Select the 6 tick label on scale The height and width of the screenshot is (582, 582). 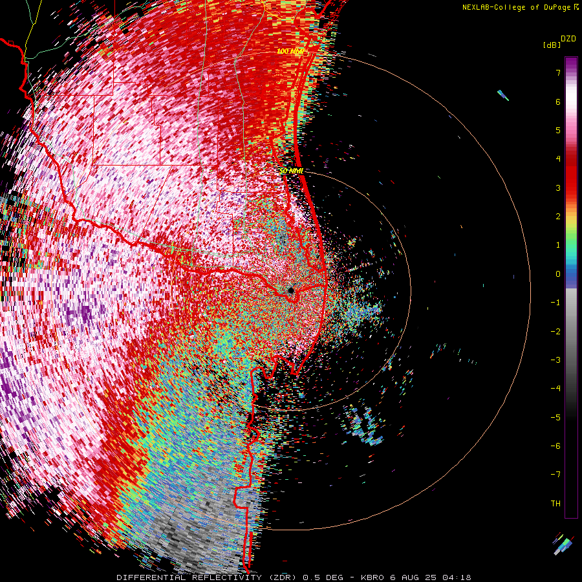tap(558, 102)
